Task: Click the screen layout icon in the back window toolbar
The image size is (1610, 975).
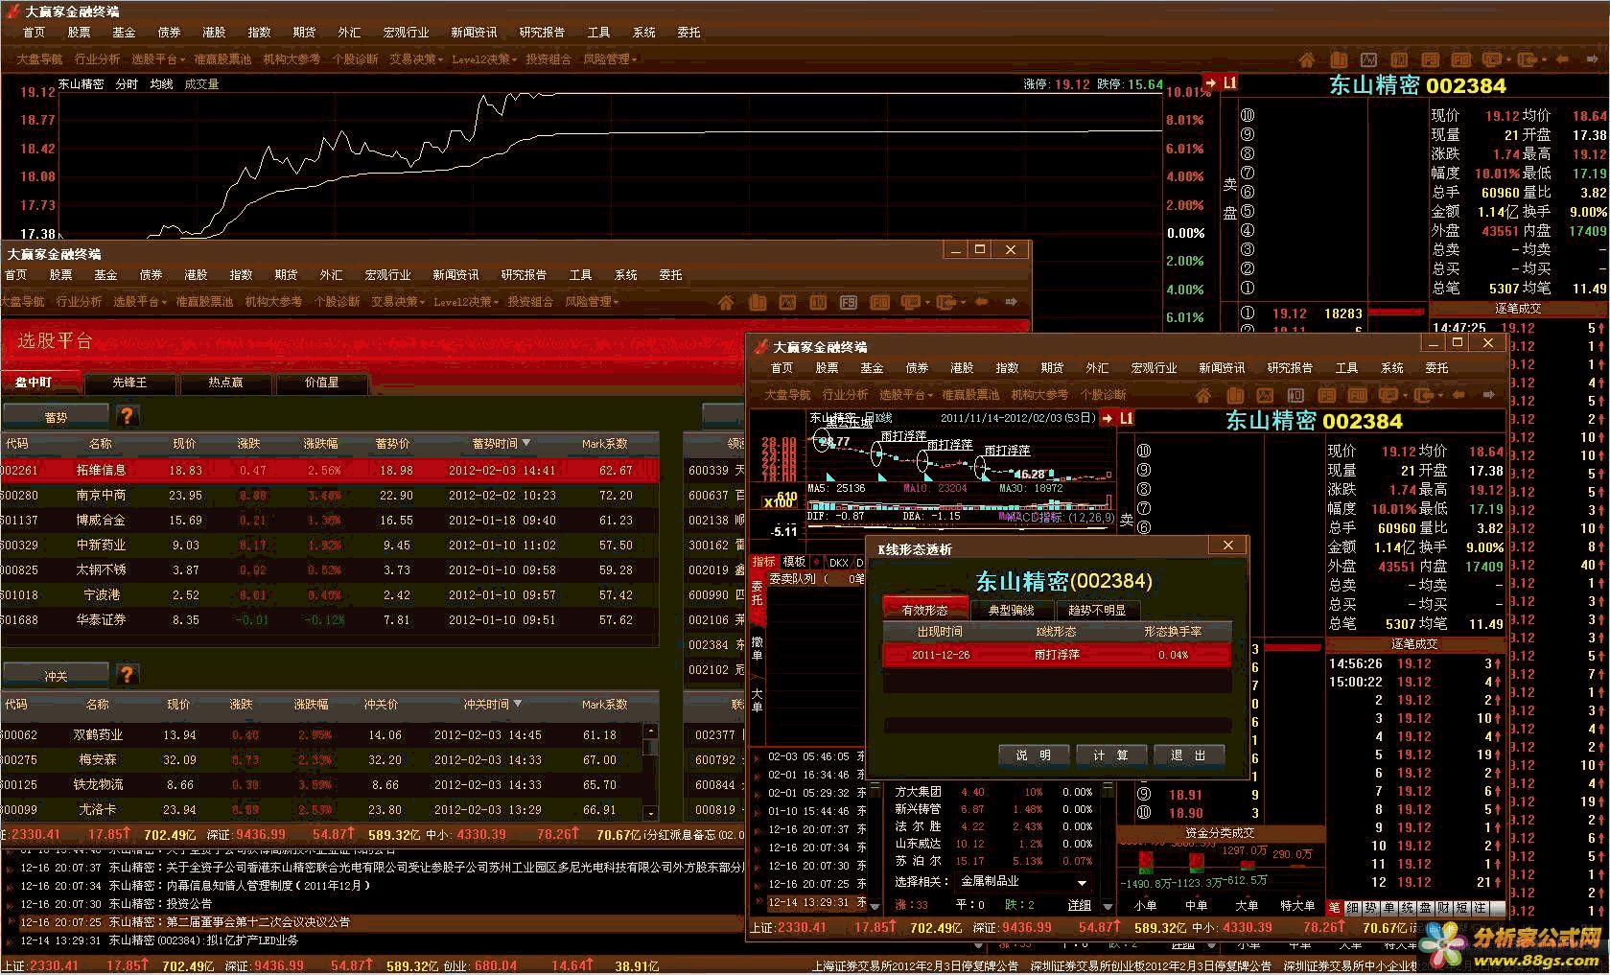Action: point(1491,59)
